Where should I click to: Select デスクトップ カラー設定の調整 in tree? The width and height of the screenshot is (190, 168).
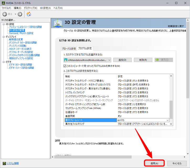pos(23,43)
